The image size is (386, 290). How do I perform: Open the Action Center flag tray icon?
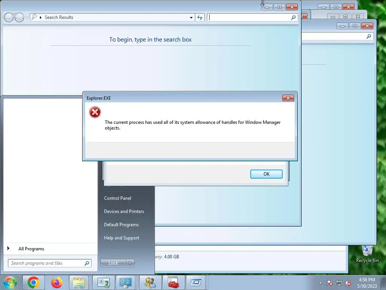pyautogui.click(x=330, y=283)
